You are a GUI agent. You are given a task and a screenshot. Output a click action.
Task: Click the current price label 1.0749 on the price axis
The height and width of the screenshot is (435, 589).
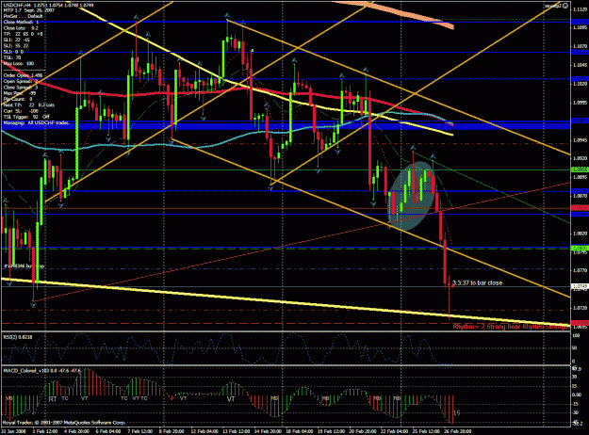click(x=580, y=286)
